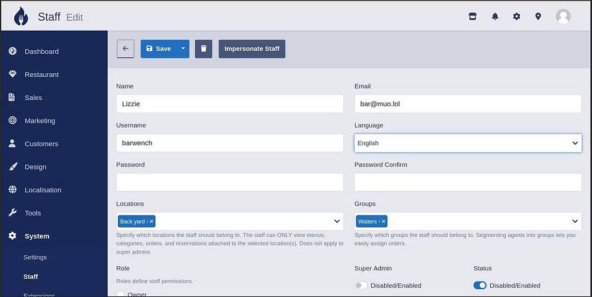Toggle the Status switch off

[x=480, y=286]
